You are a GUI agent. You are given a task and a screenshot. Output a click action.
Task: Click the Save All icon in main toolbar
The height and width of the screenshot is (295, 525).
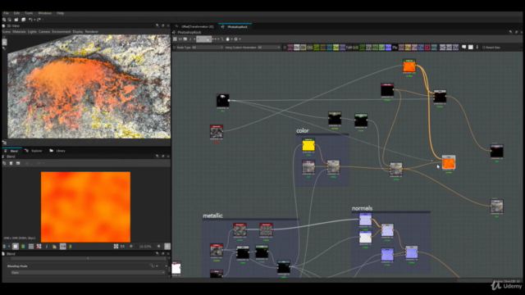click(x=24, y=20)
